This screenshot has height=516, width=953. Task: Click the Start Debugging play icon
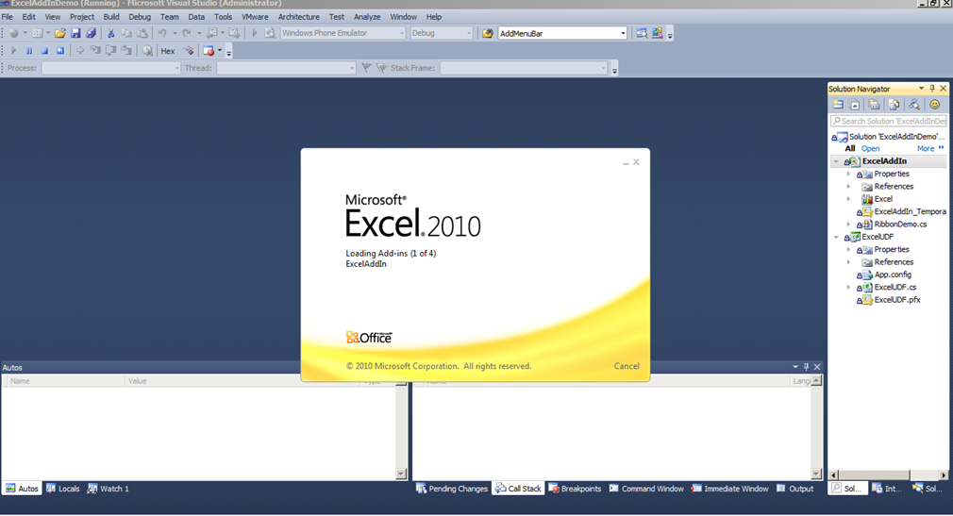[x=255, y=33]
